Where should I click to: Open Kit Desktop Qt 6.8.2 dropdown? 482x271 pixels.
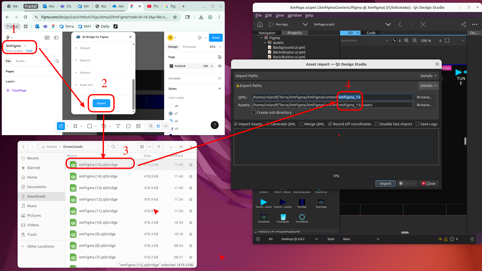point(300,239)
